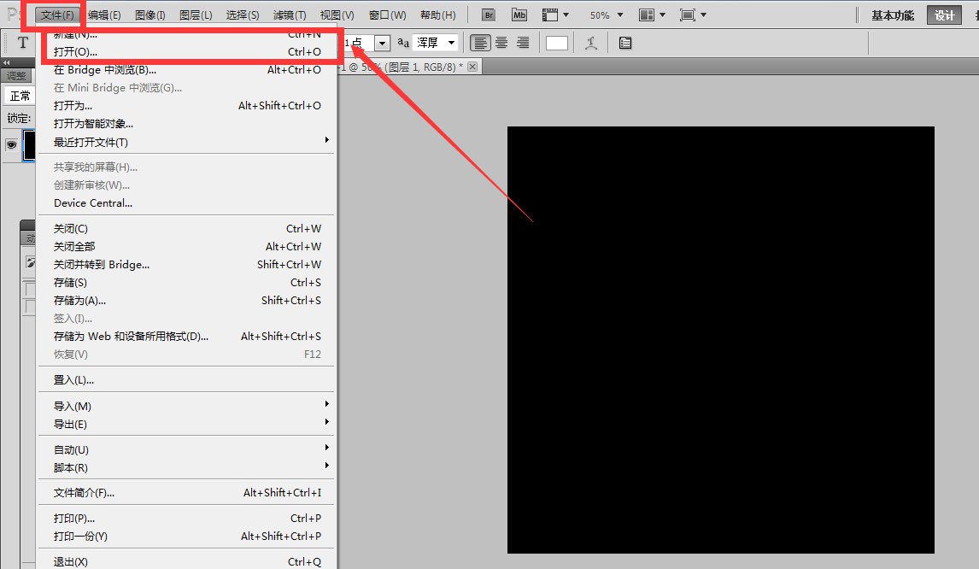Image resolution: width=979 pixels, height=569 pixels.
Task: Switch to the 基本功能 workspace
Action: (892, 15)
